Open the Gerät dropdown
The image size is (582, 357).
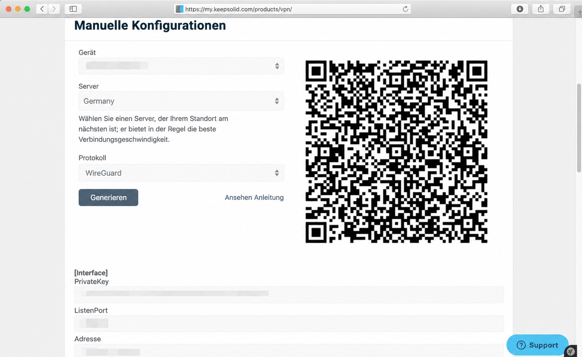(181, 66)
